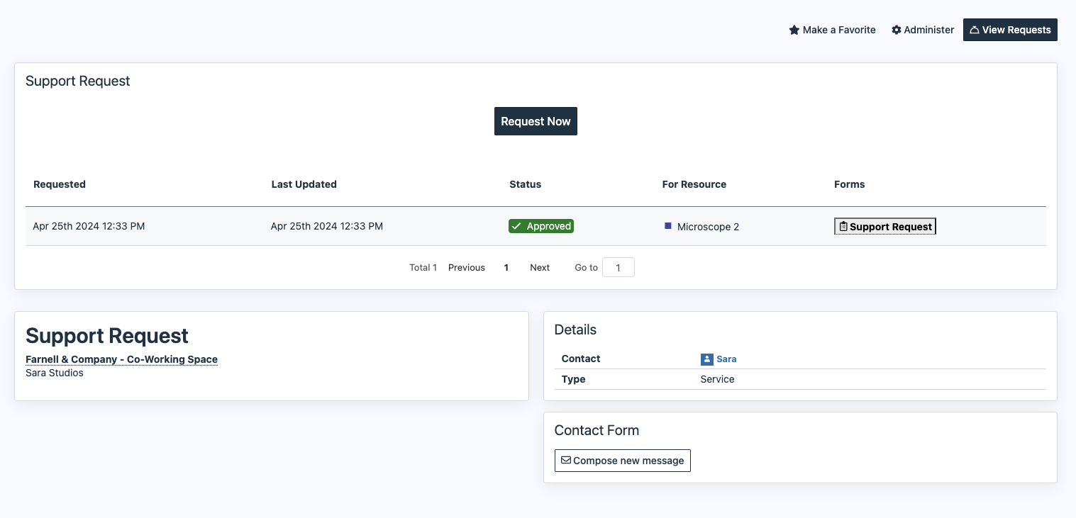Click the gear icon beside Administer
Image resolution: width=1076 pixels, height=518 pixels.
[897, 30]
